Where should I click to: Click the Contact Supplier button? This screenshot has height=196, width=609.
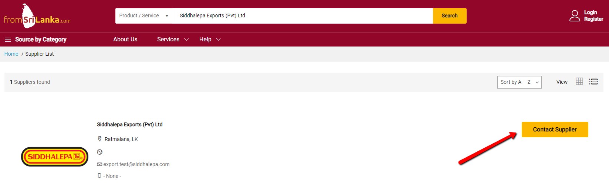coord(555,130)
